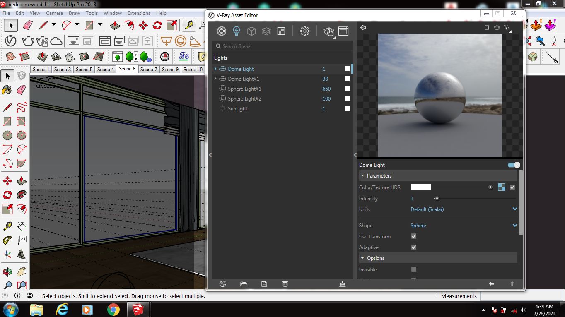Image resolution: width=565 pixels, height=317 pixels.
Task: Open Geometry category in Asset Editor
Action: pyautogui.click(x=251, y=31)
